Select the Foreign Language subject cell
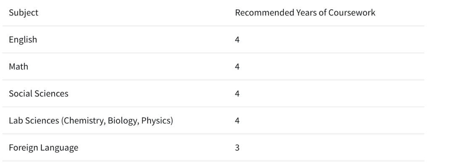 (43, 148)
